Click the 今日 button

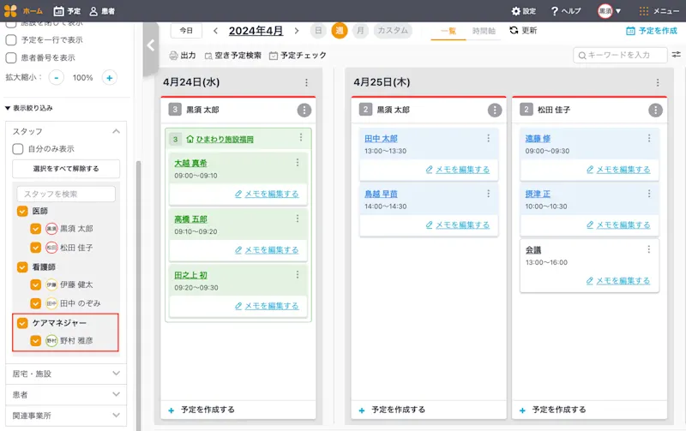pos(186,31)
